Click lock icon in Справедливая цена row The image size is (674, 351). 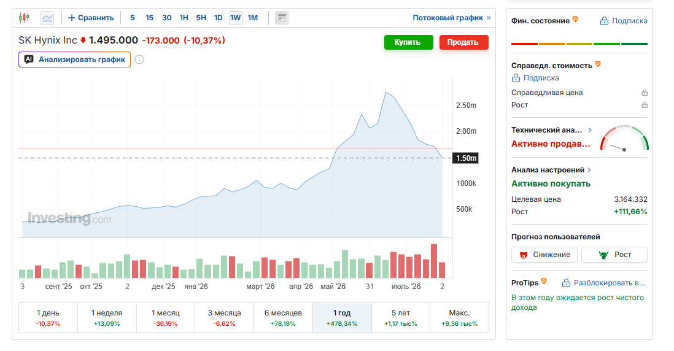(x=645, y=93)
